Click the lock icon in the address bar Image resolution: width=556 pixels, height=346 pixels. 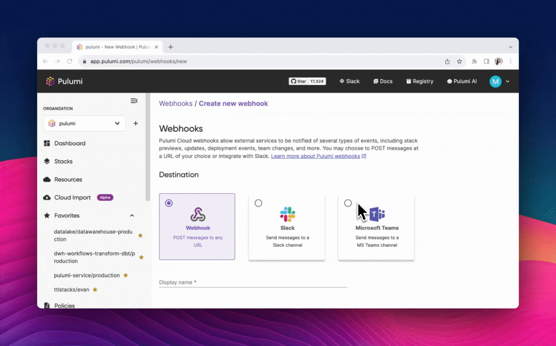[84, 61]
